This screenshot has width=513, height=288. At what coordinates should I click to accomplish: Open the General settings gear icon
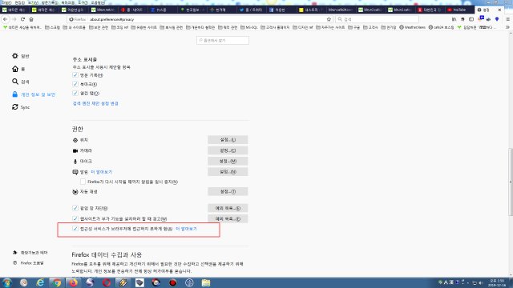(15, 56)
